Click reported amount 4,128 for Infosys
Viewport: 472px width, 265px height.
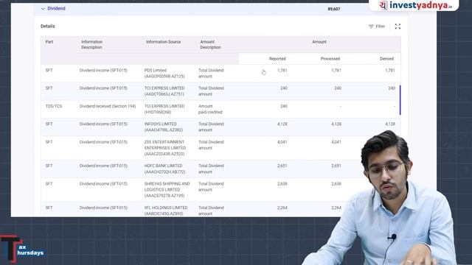pos(282,124)
